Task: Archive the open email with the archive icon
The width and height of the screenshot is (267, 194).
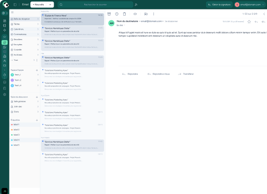Action: click(x=109, y=14)
